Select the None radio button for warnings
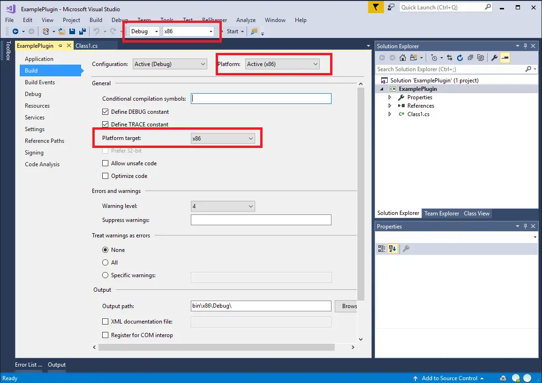This screenshot has width=542, height=383. click(x=105, y=250)
